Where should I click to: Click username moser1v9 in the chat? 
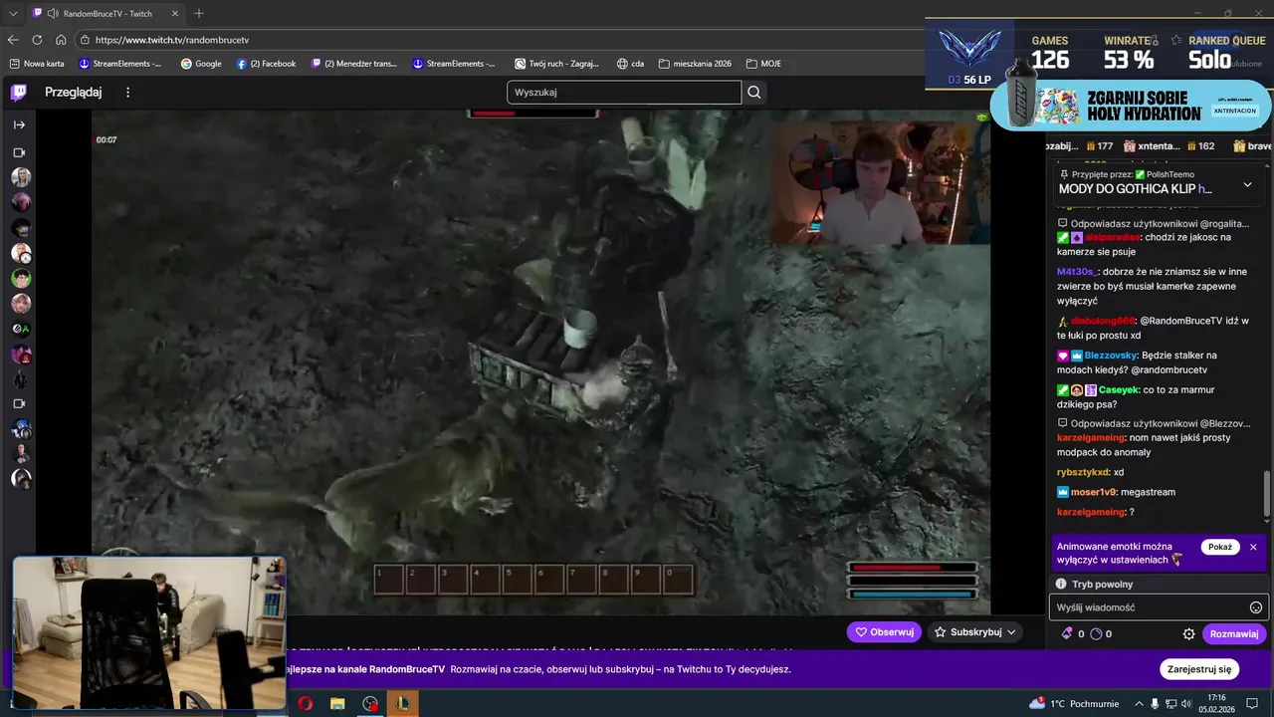tap(1094, 492)
